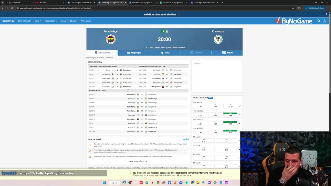Open 01/12/25 Fenerbahçe 1-1 Galatasaray result
This screenshot has width=331, height=186.
click(113, 78)
